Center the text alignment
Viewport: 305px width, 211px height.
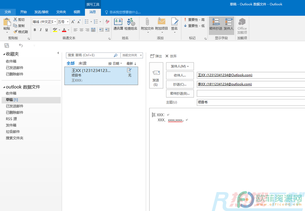pyautogui.click(x=81, y=30)
